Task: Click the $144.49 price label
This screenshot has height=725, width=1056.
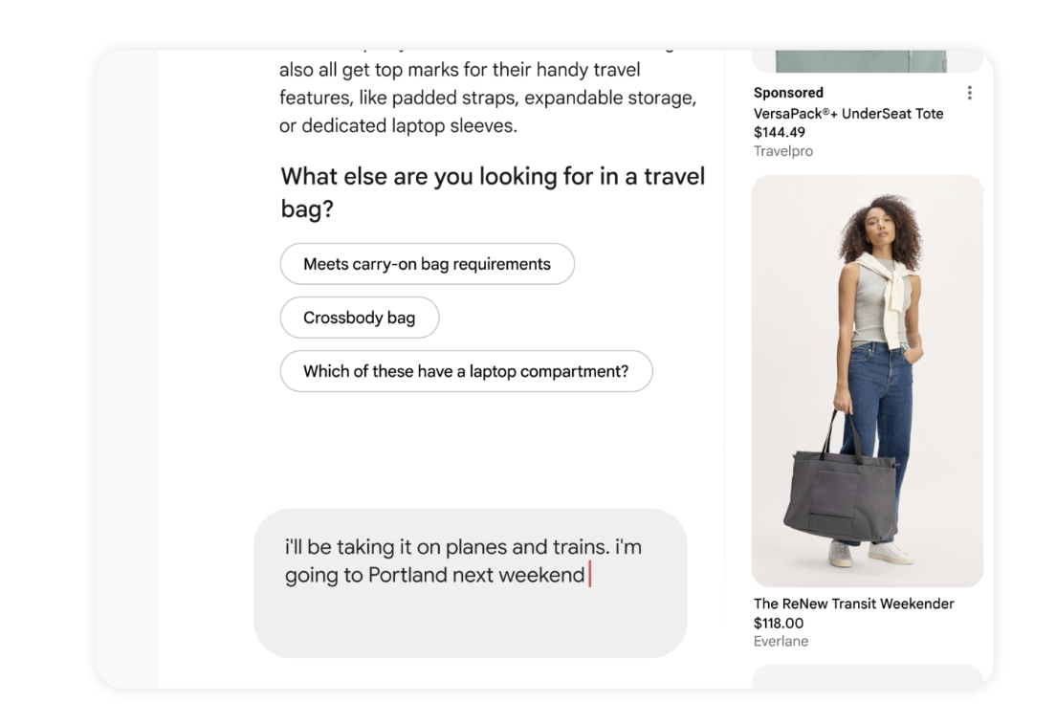Action: pyautogui.click(x=779, y=133)
